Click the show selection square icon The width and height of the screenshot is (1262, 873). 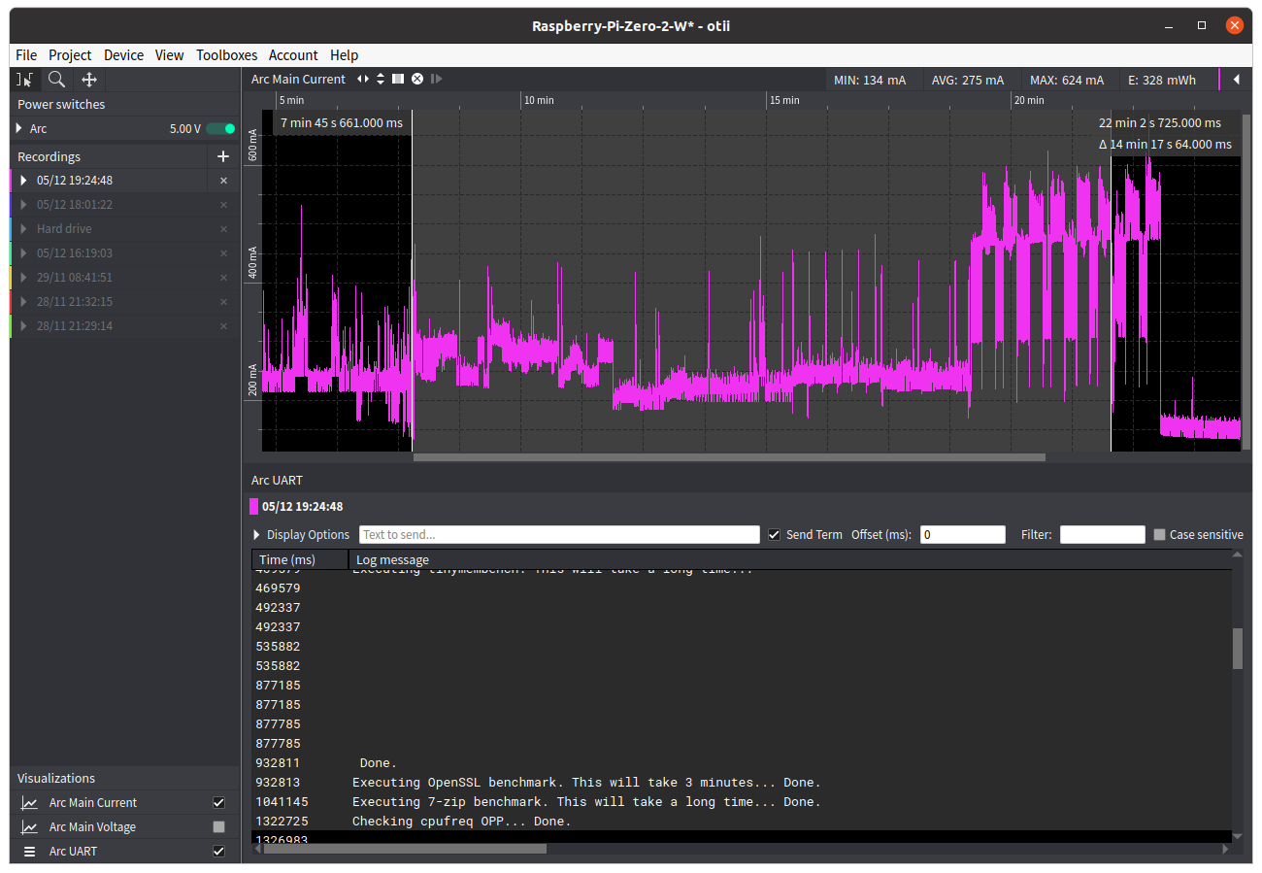tap(398, 80)
